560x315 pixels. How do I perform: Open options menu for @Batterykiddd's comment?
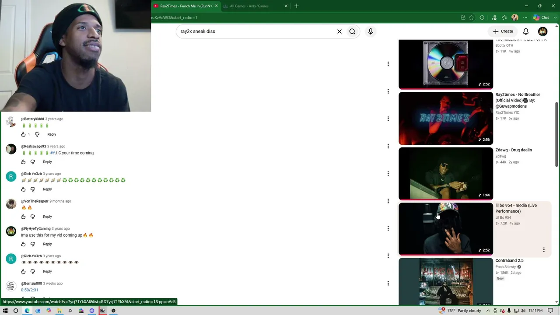[x=388, y=119]
